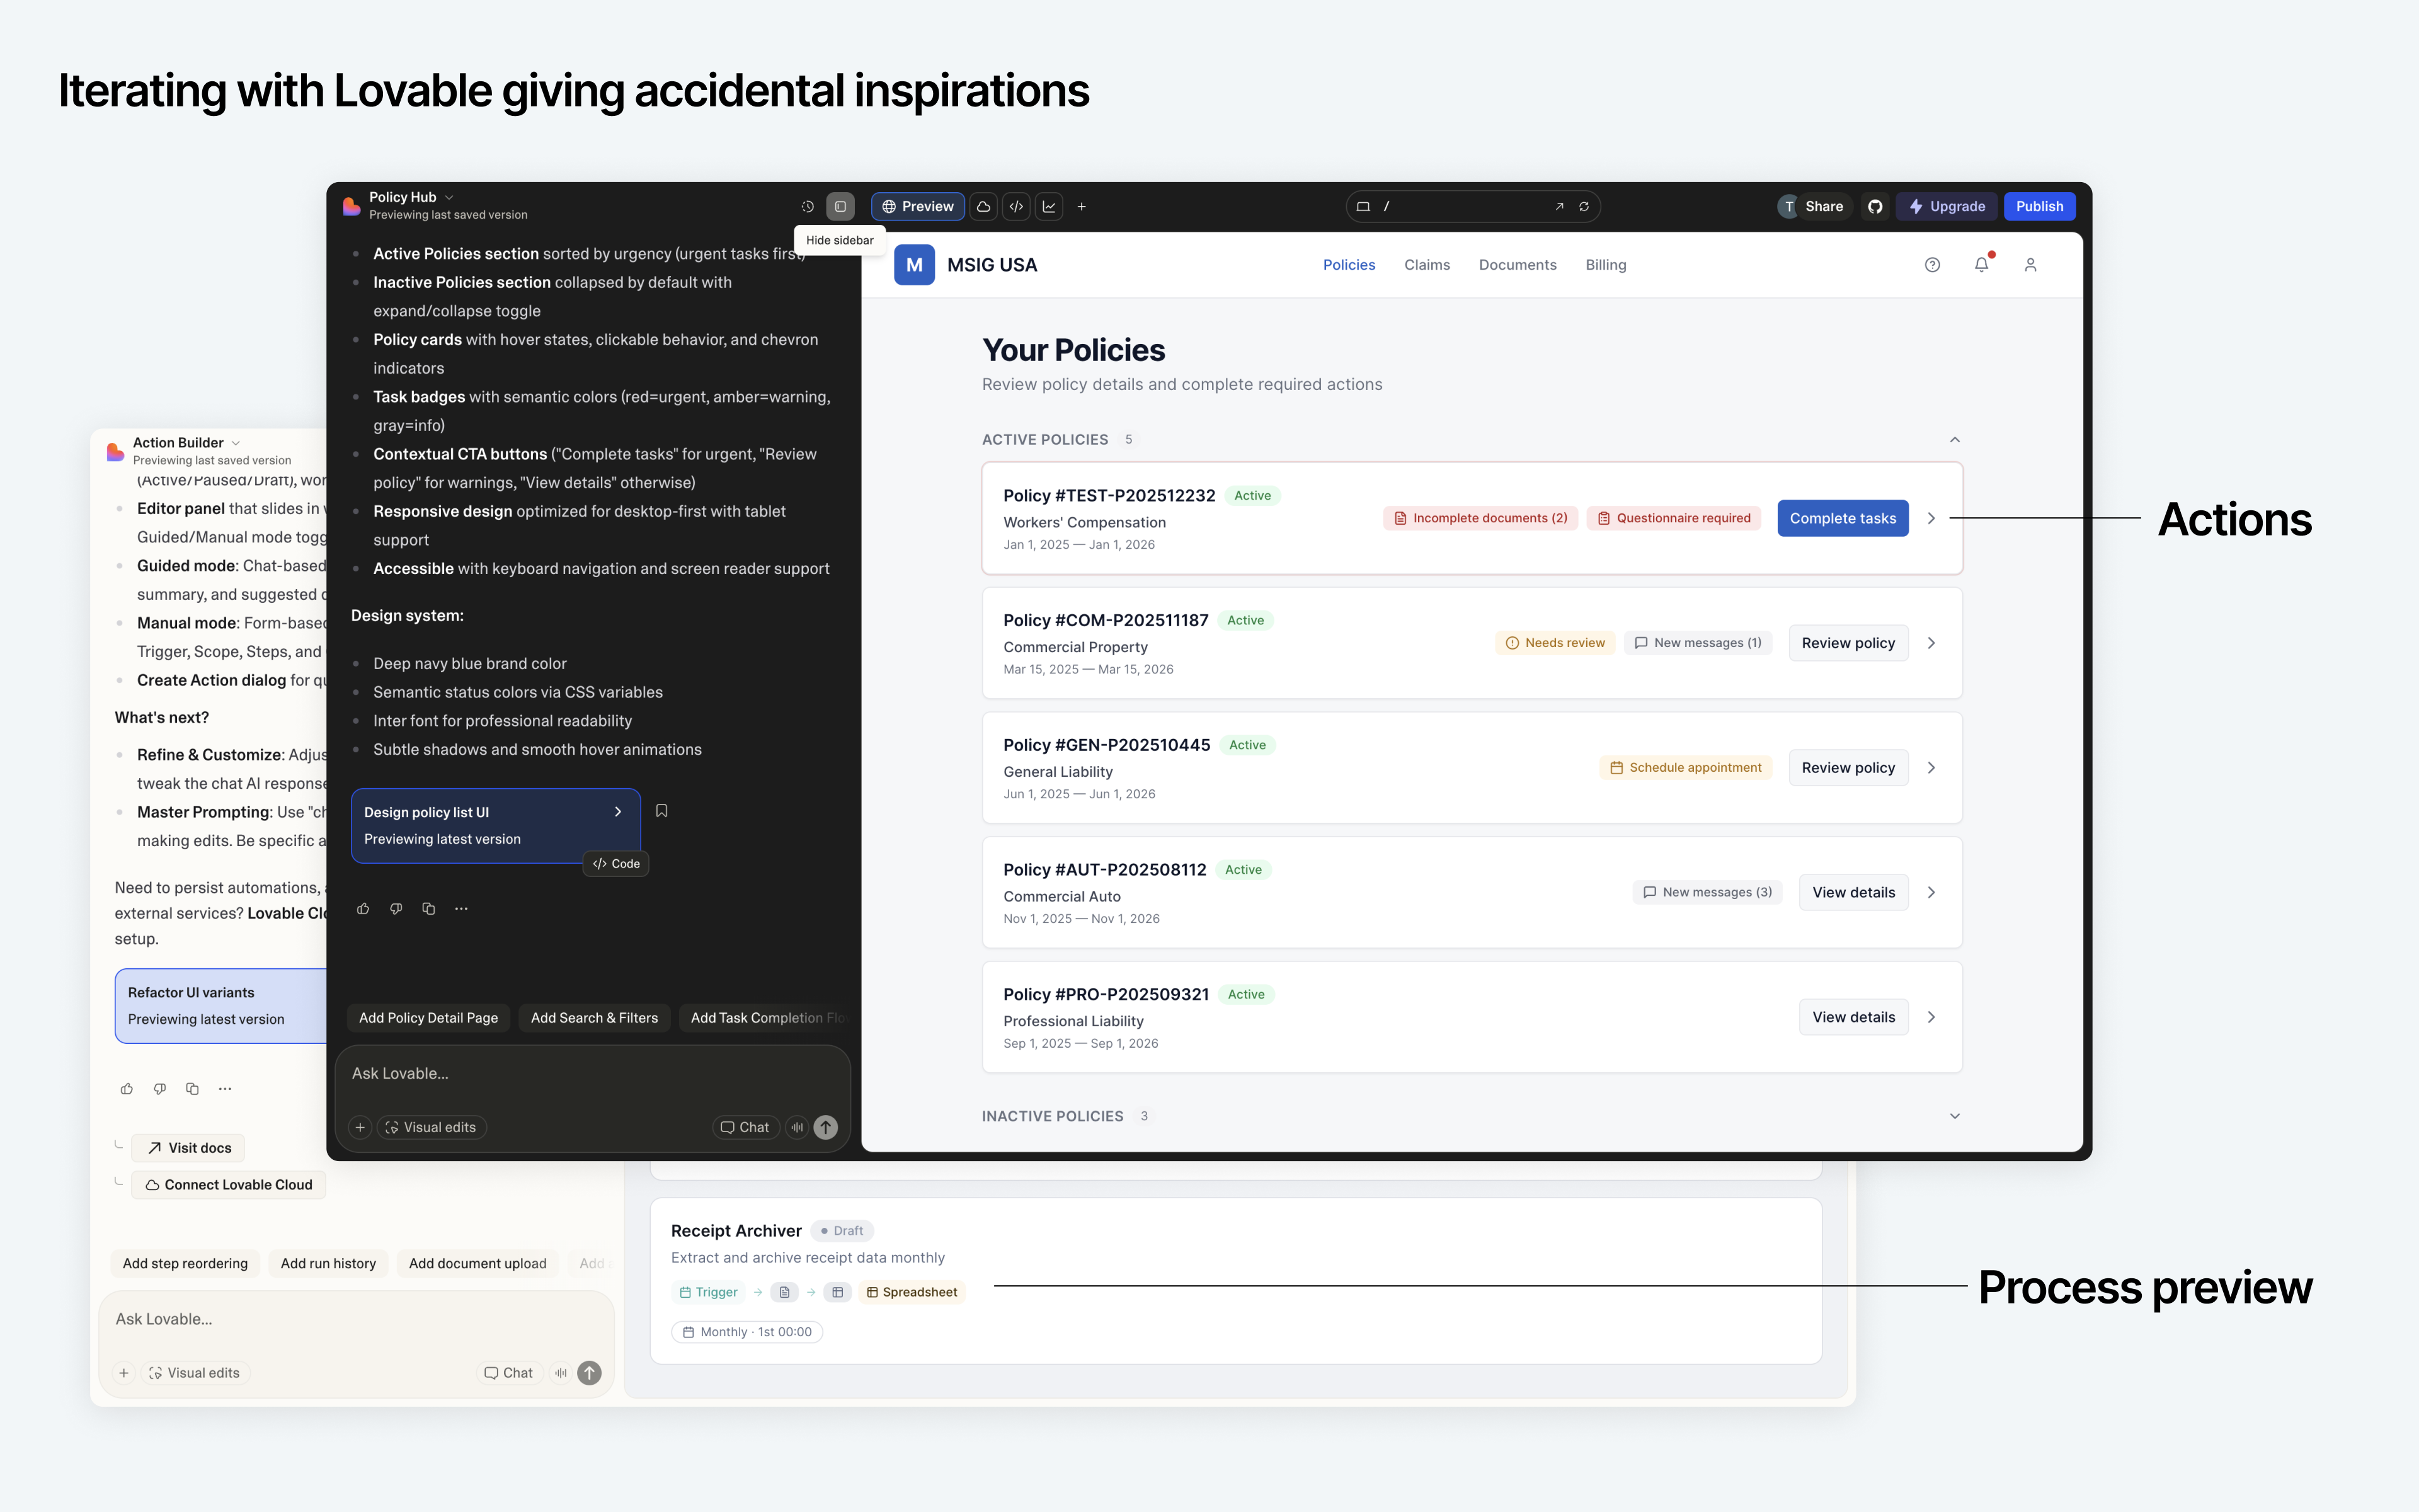Switch to the Billing tab
This screenshot has height=1512, width=2419.
coord(1605,265)
